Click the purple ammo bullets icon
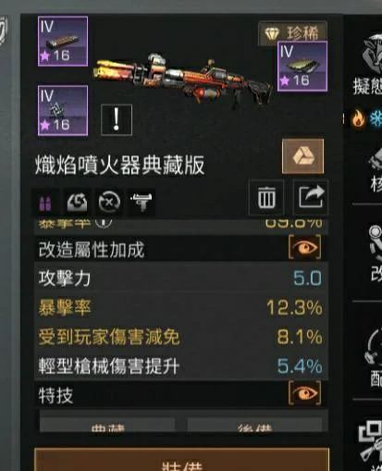 [x=45, y=203]
